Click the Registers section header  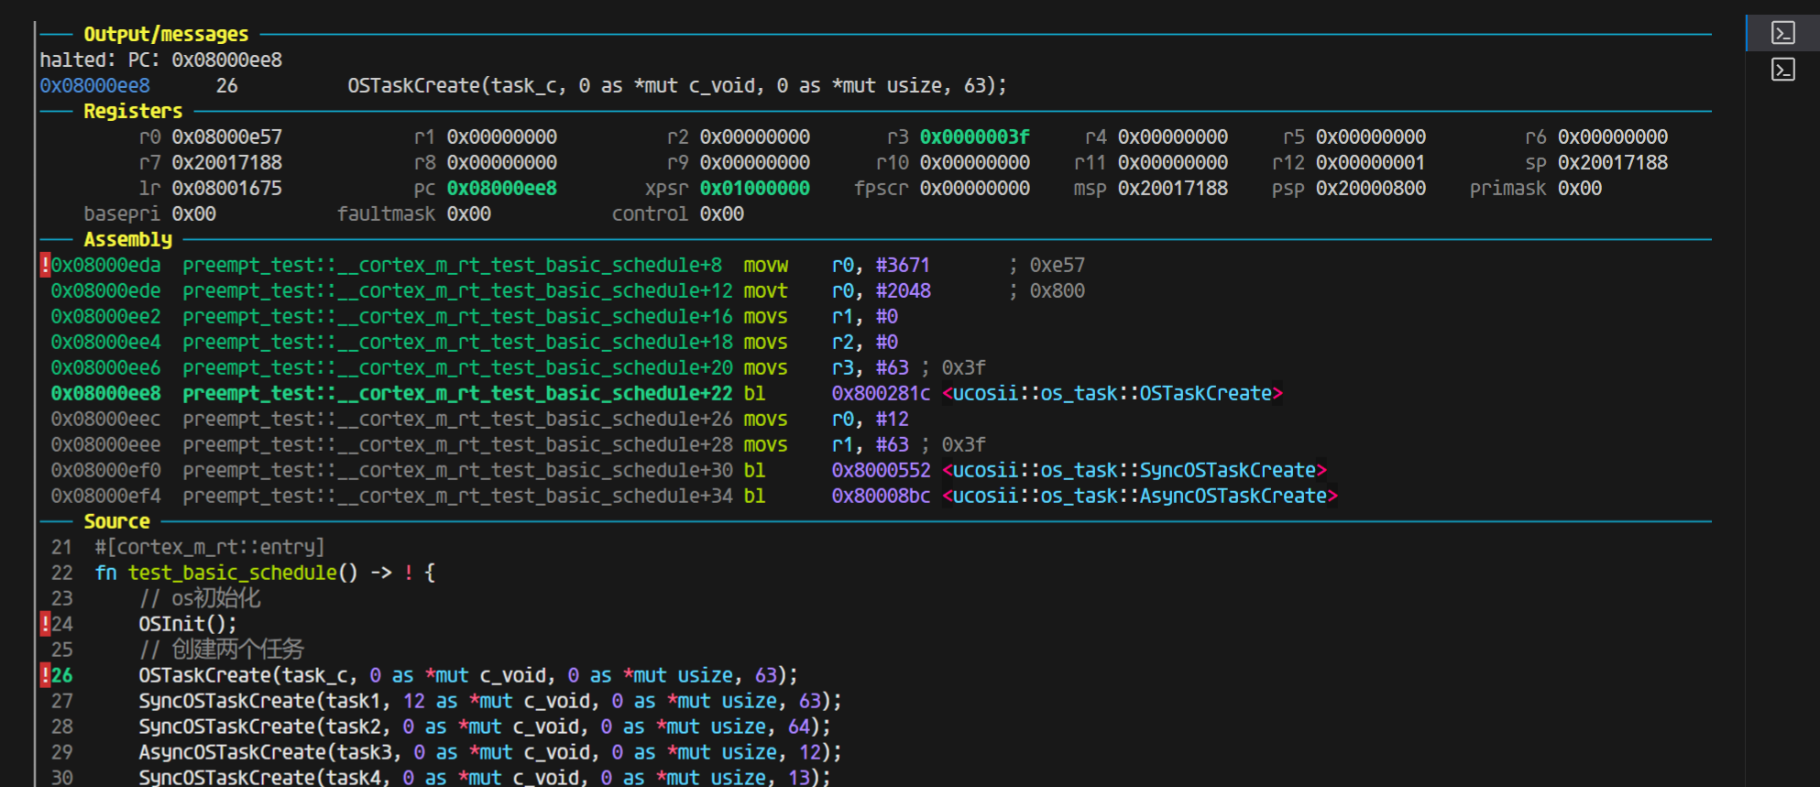pos(133,111)
